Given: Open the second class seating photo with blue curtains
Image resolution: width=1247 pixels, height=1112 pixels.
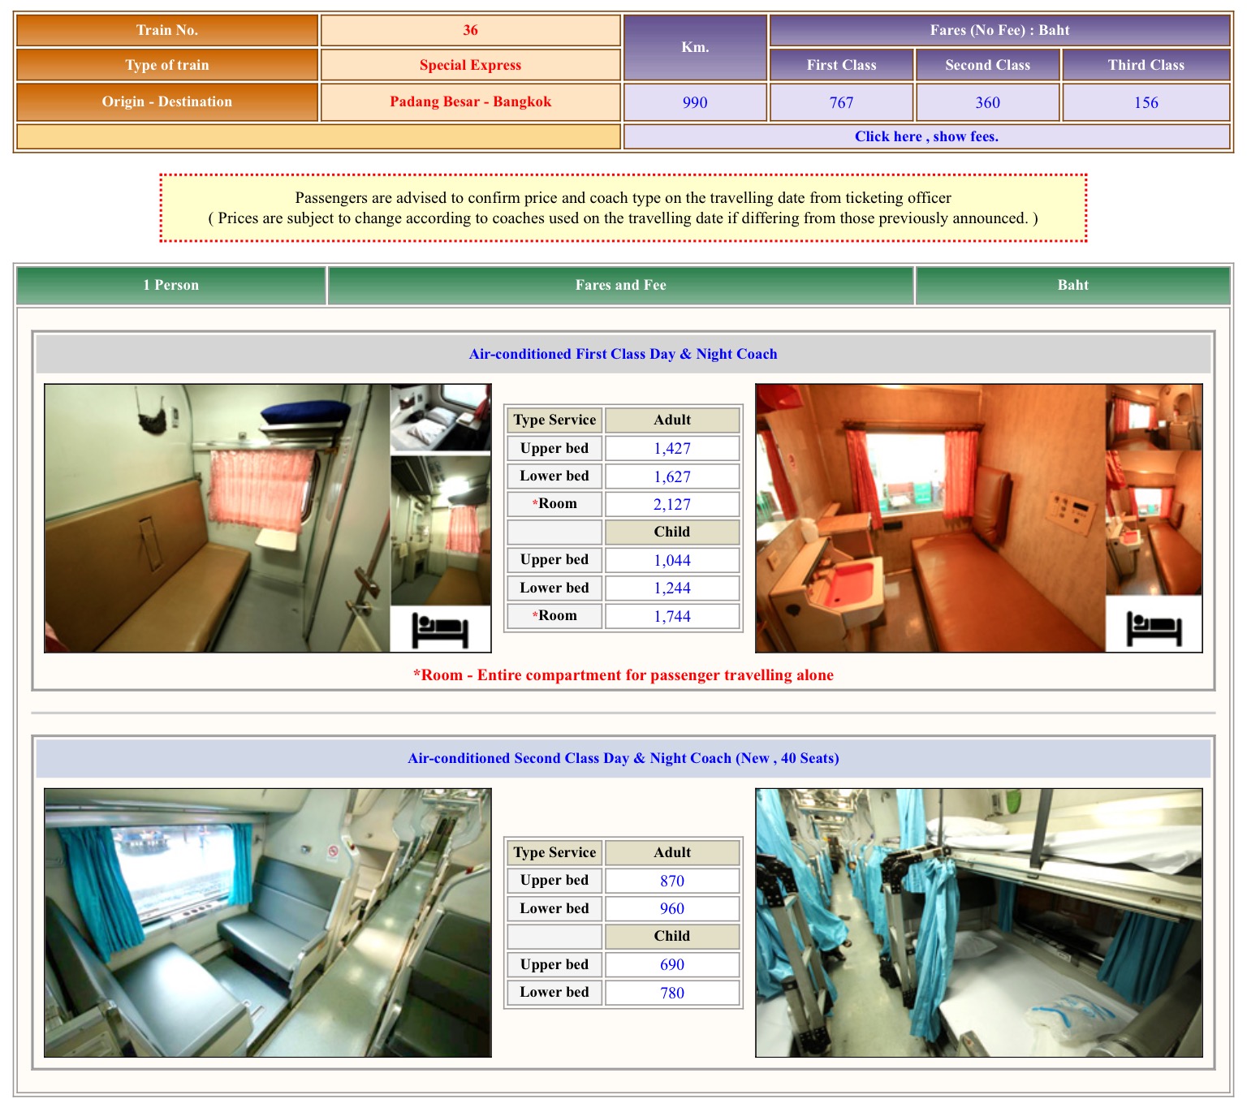Looking at the screenshot, I should click(x=268, y=923).
